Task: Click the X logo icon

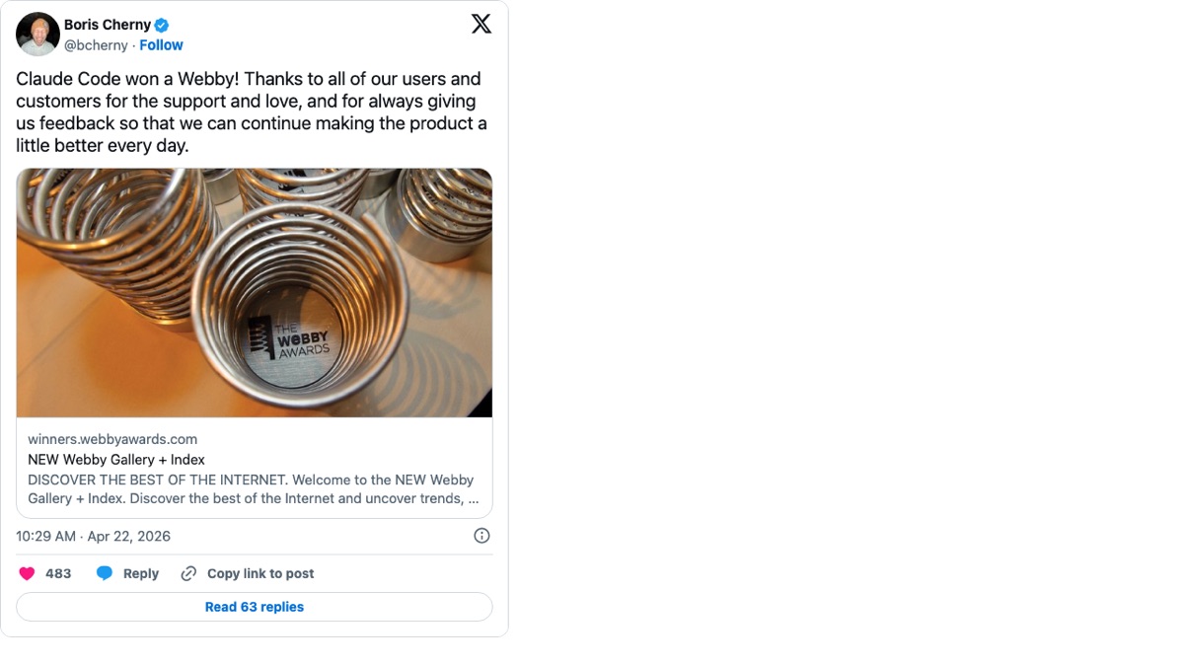Action: click(x=481, y=25)
